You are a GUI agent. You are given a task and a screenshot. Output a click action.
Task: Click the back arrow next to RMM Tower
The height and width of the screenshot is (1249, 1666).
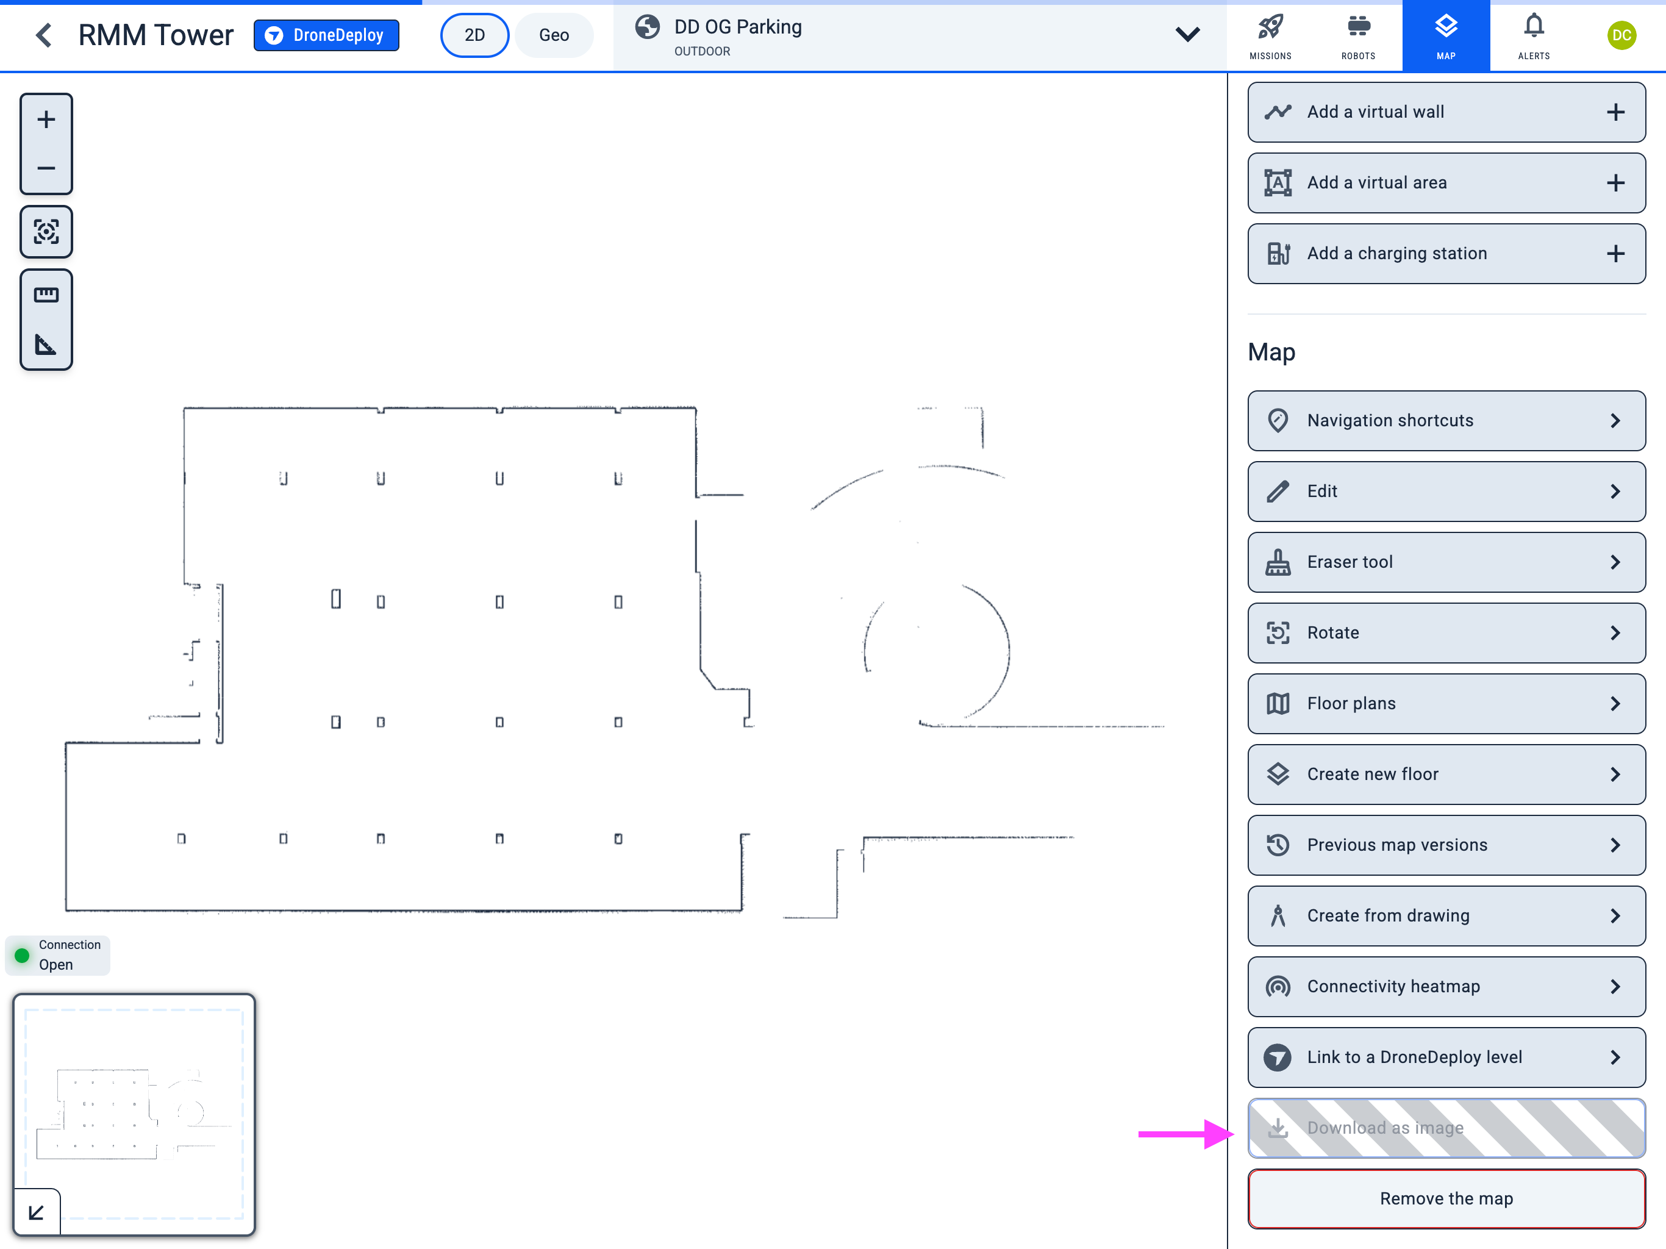(x=44, y=35)
